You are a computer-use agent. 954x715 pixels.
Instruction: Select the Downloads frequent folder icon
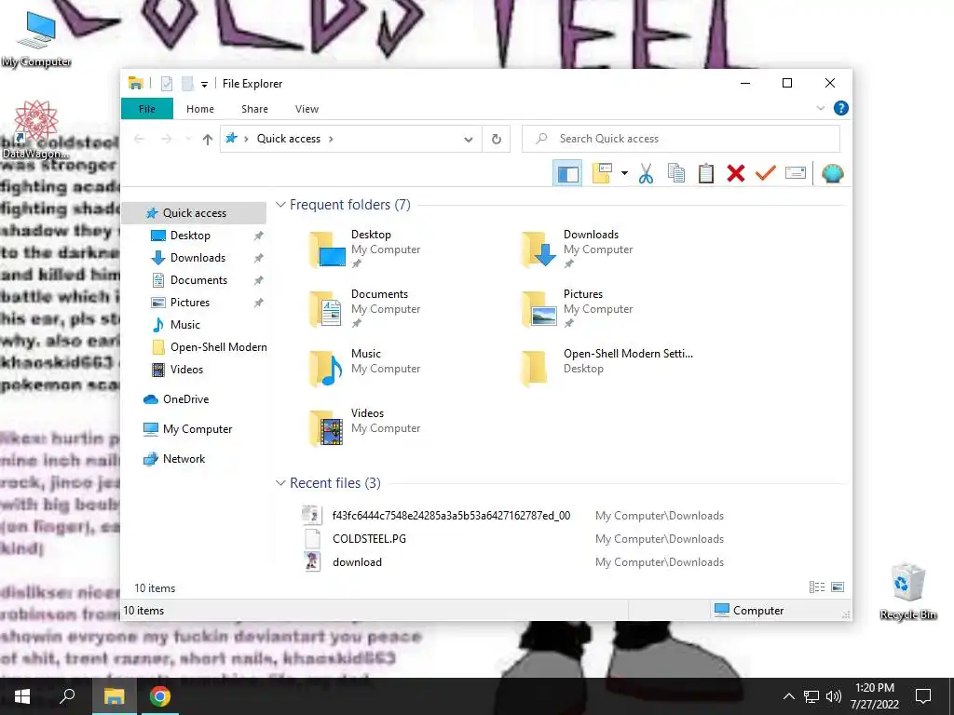(538, 250)
